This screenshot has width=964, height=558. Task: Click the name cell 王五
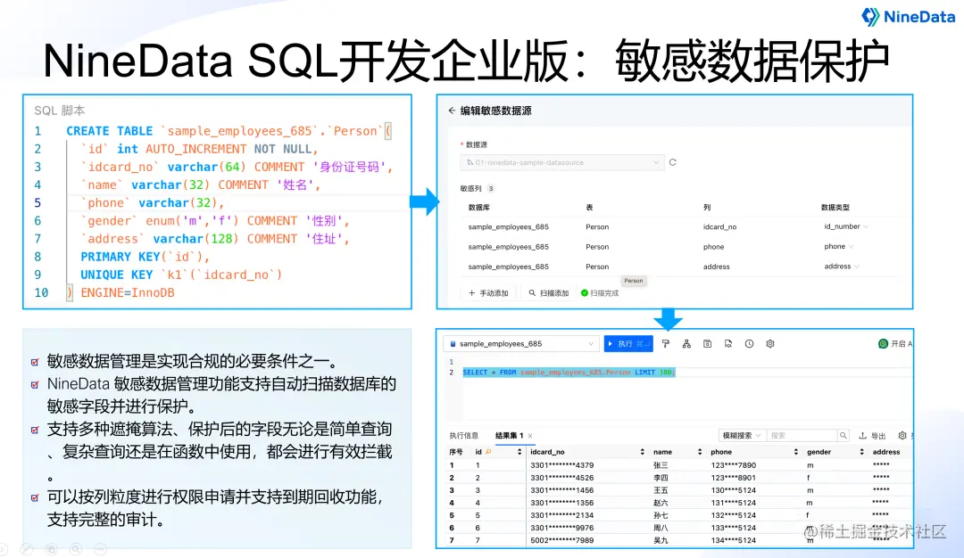(x=661, y=490)
